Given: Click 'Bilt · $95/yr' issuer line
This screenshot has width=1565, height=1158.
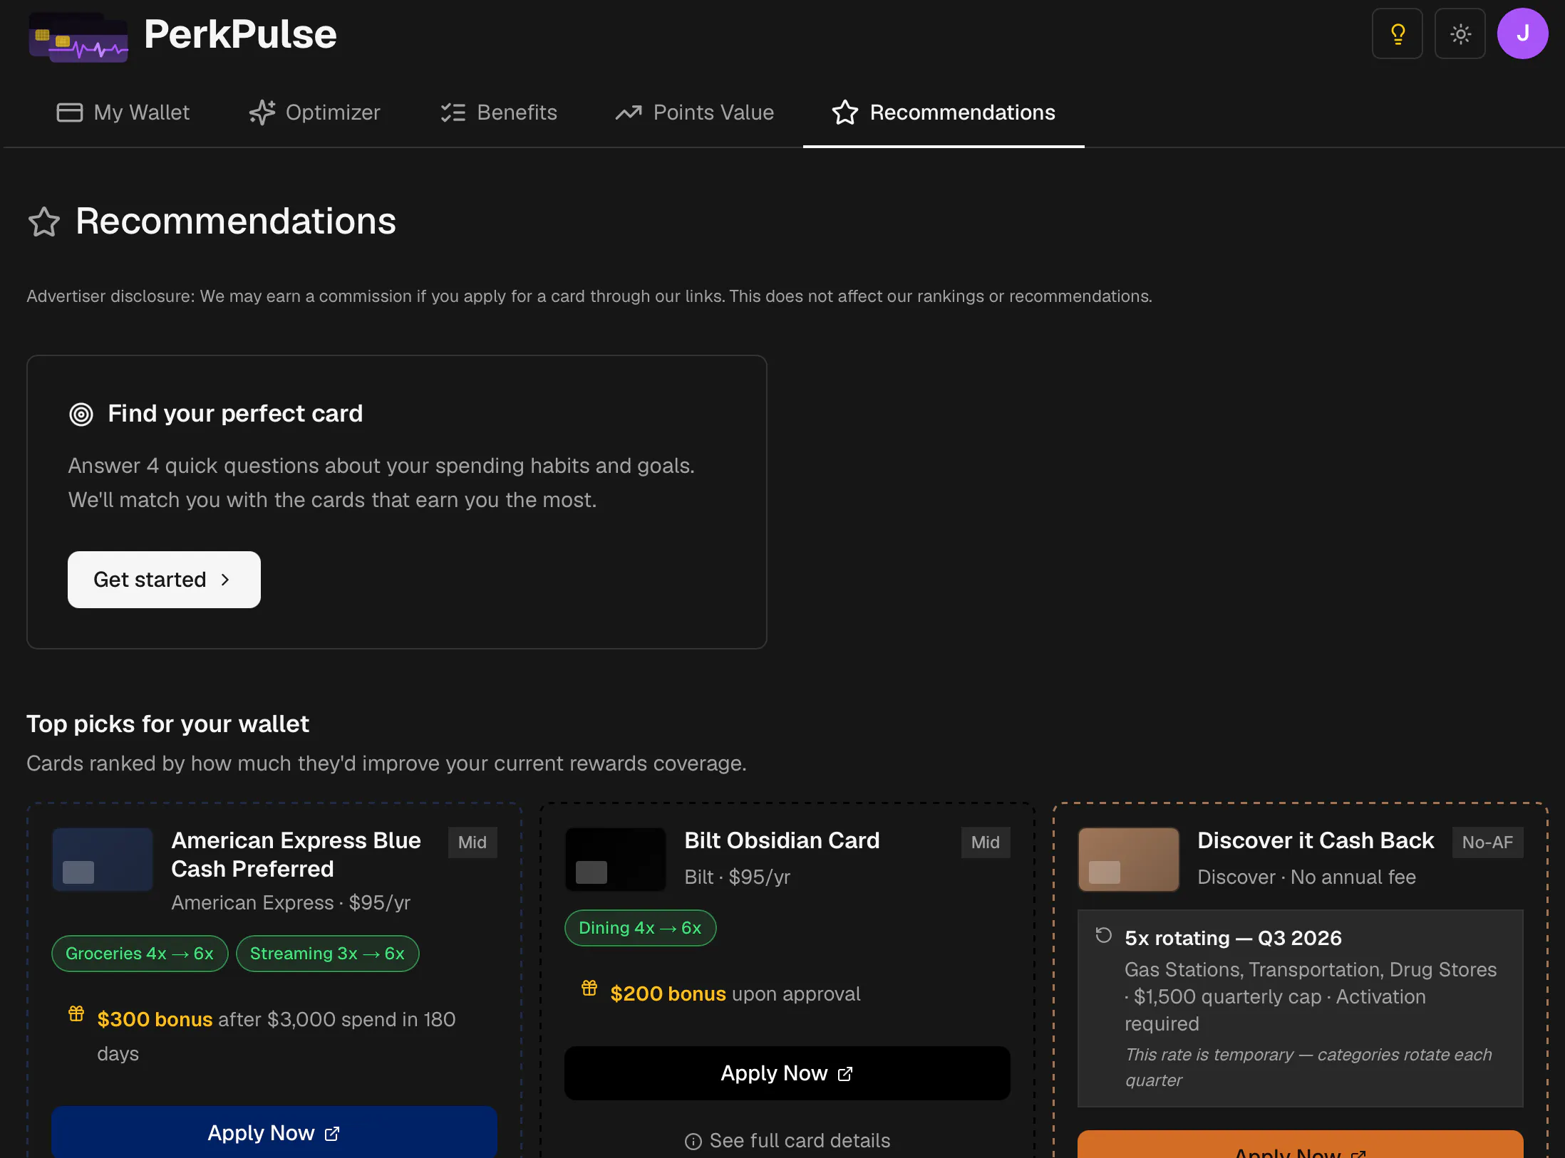Looking at the screenshot, I should tap(738, 877).
